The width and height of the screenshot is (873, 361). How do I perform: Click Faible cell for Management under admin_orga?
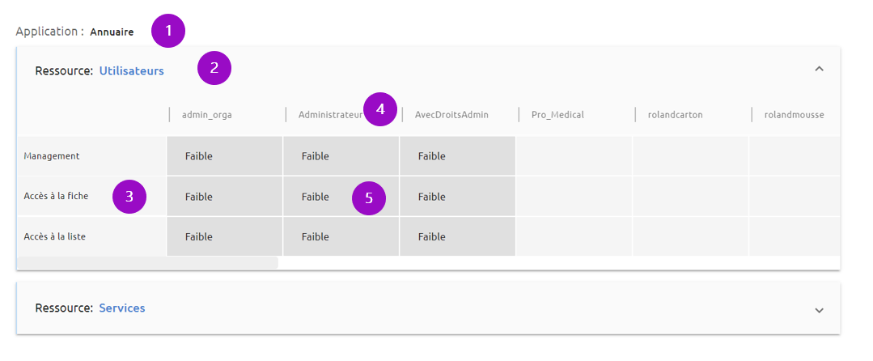coord(225,156)
